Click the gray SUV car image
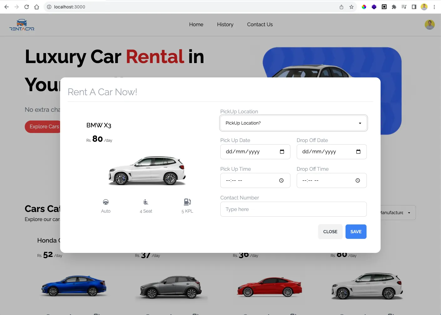This screenshot has height=315, width=441. click(171, 287)
